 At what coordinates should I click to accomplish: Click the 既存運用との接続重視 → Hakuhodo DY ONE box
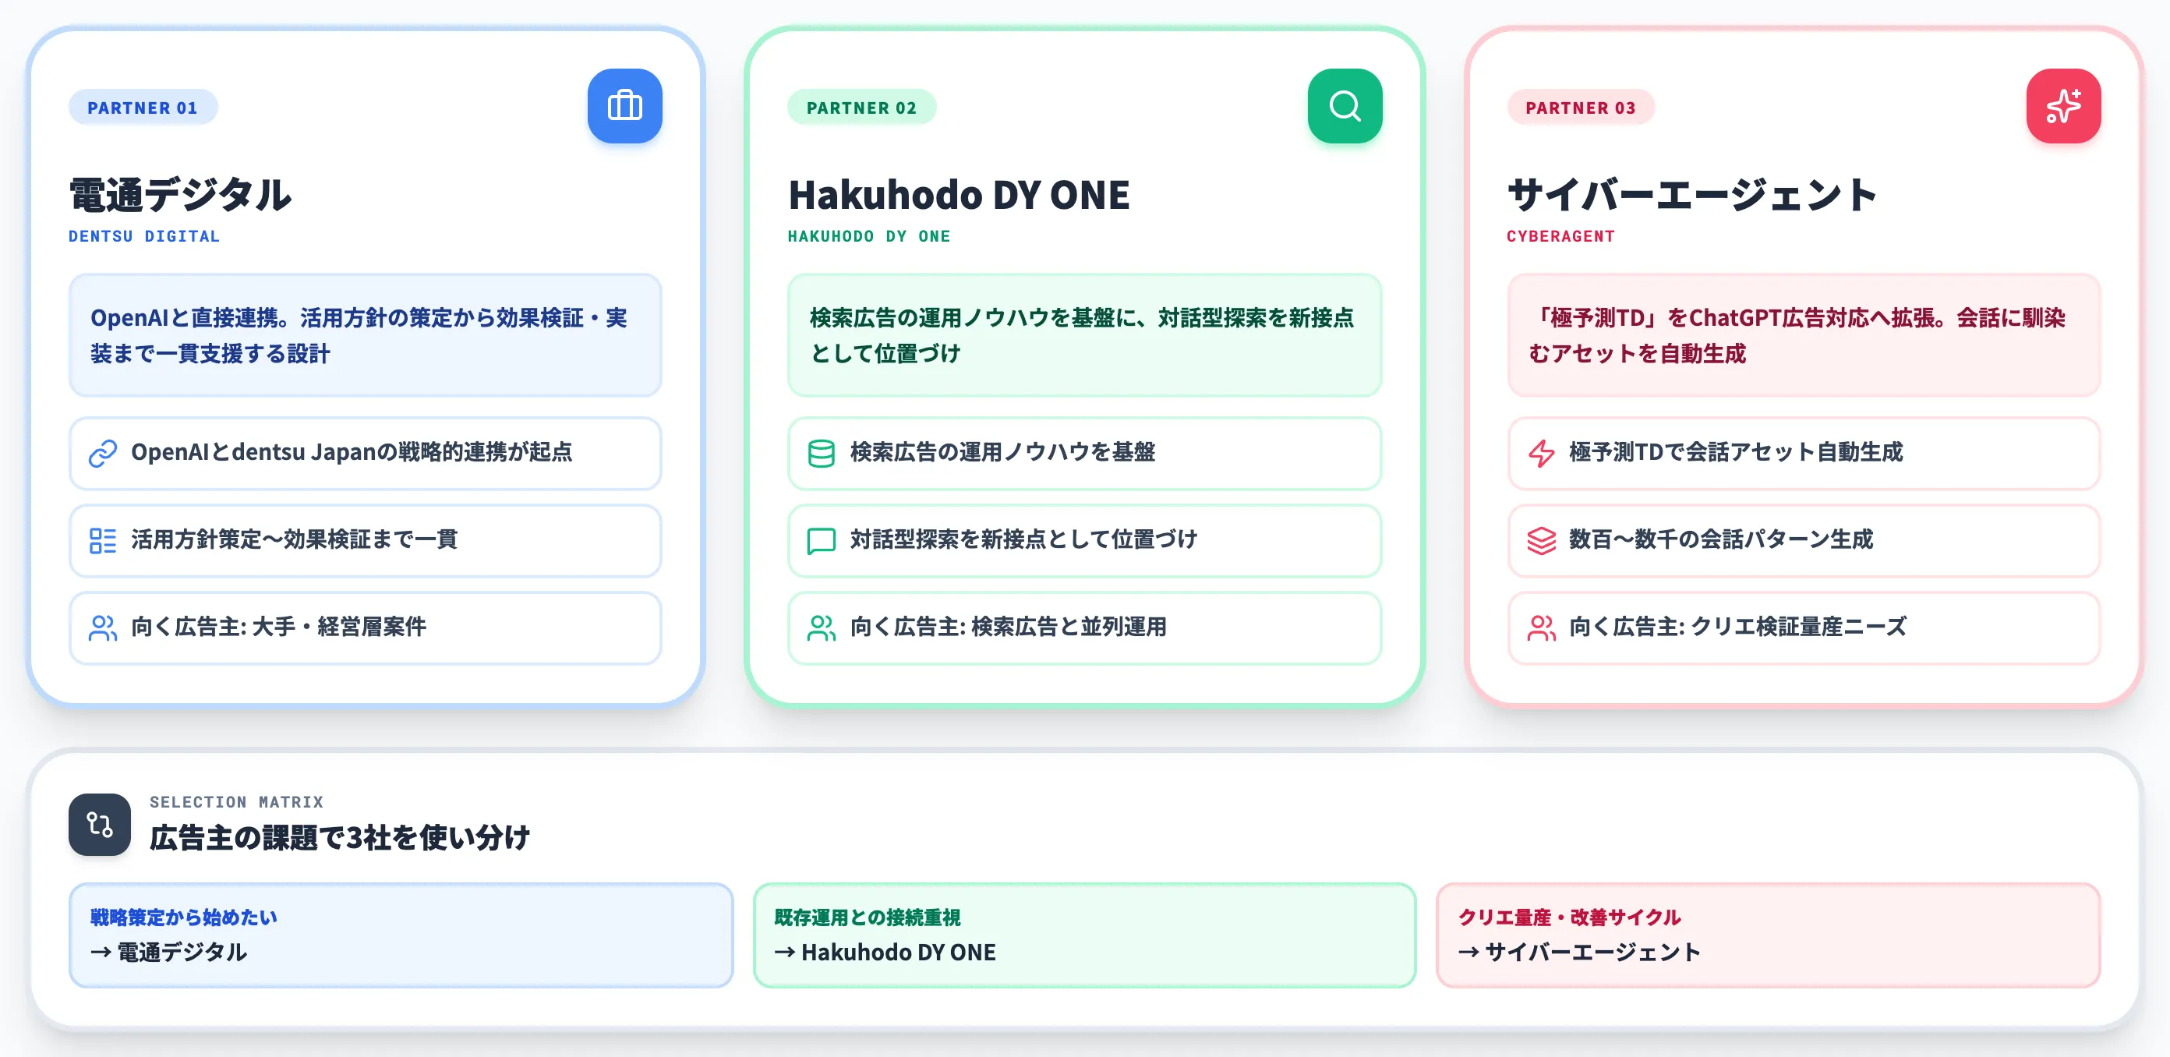pos(1084,935)
